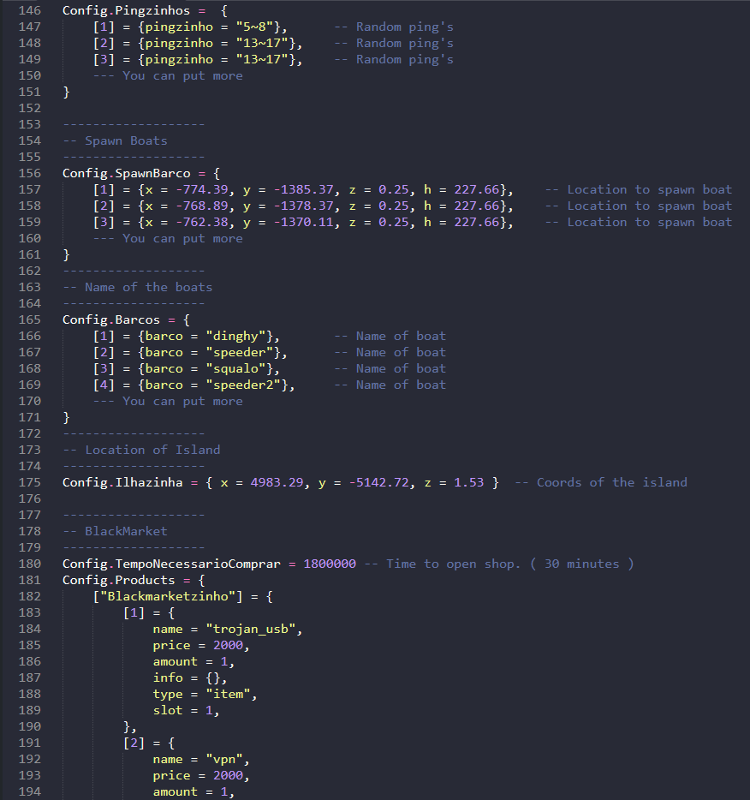Click price value 2000 on line 193
750x800 pixels.
click(x=228, y=775)
